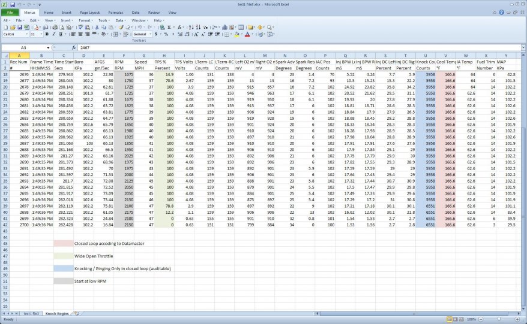Switch to the Formulas ribbon tab

pos(116,13)
